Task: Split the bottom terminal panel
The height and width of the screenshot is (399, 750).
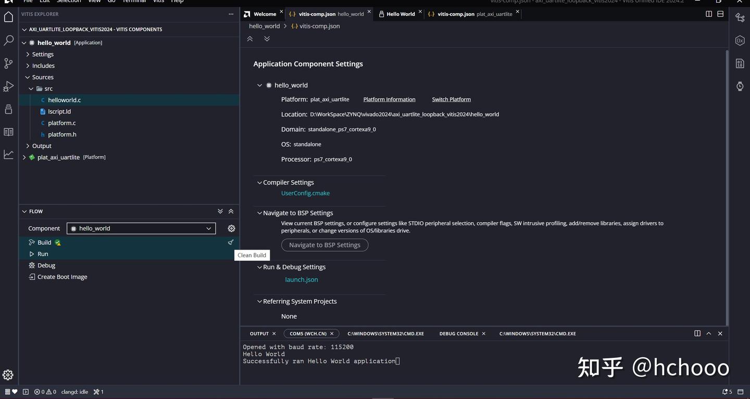Action: coord(697,333)
